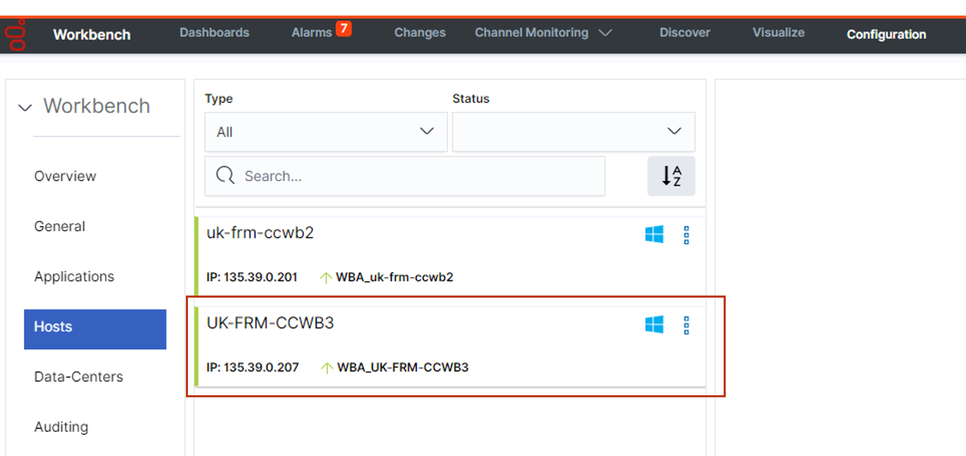Select the uk-frm-ccwb2 host name
The height and width of the screenshot is (456, 966).
click(260, 233)
